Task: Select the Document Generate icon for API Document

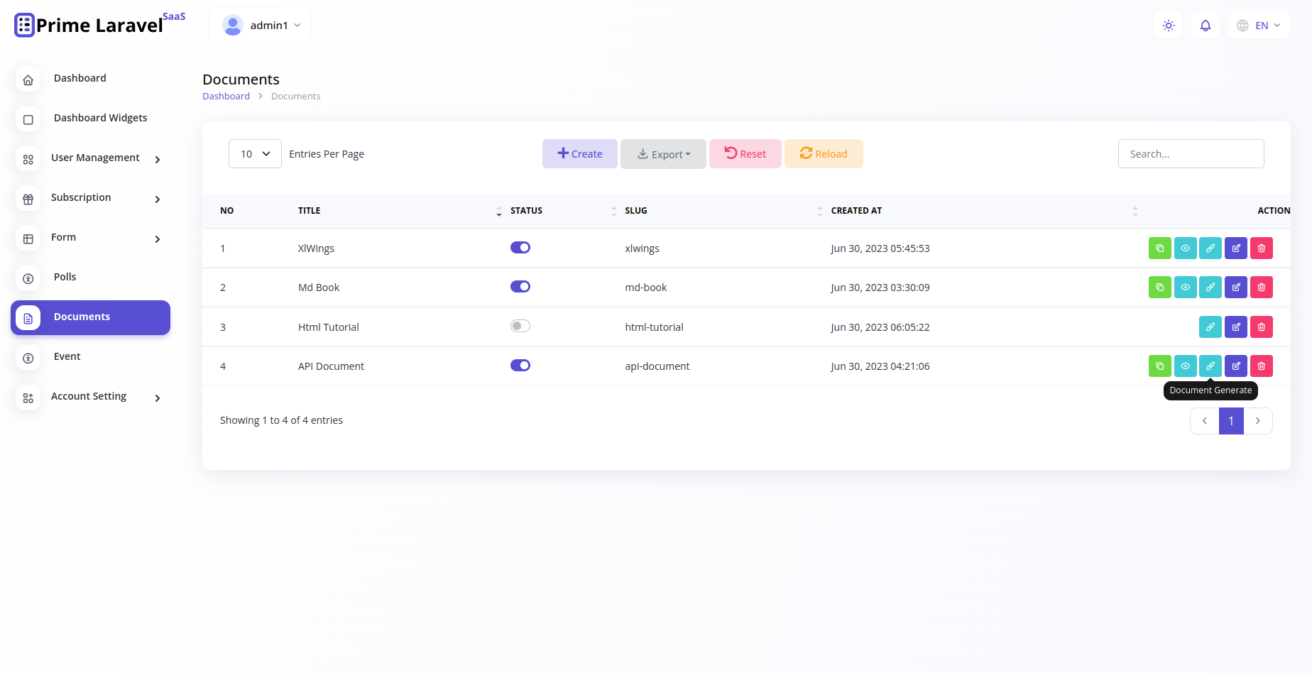Action: click(1210, 366)
